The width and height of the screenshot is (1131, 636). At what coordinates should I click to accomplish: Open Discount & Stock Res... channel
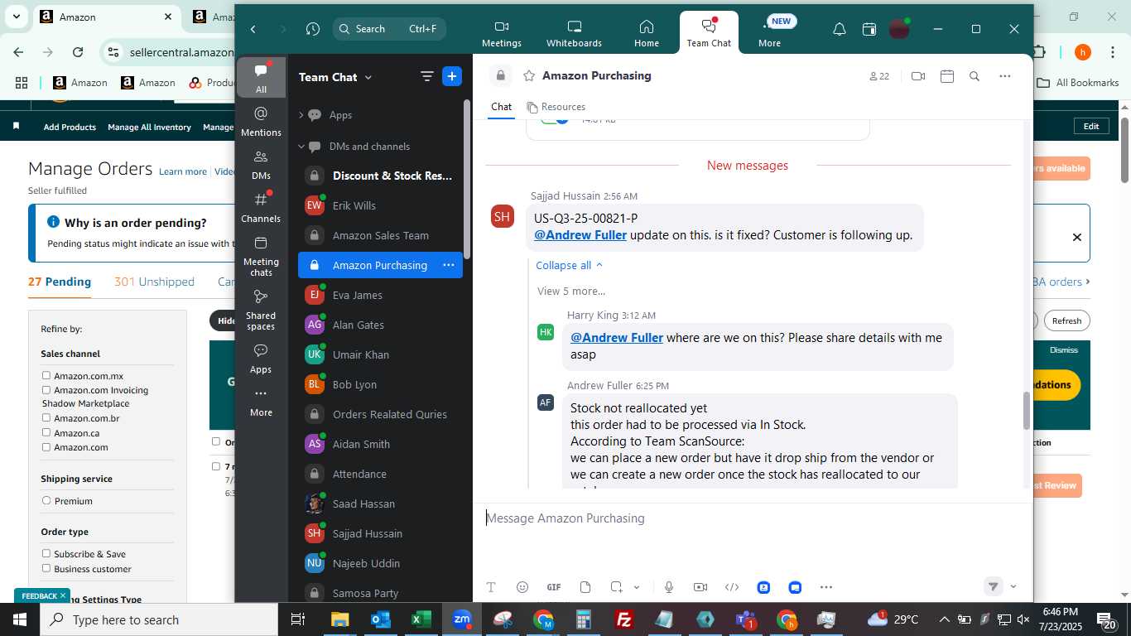(x=380, y=176)
